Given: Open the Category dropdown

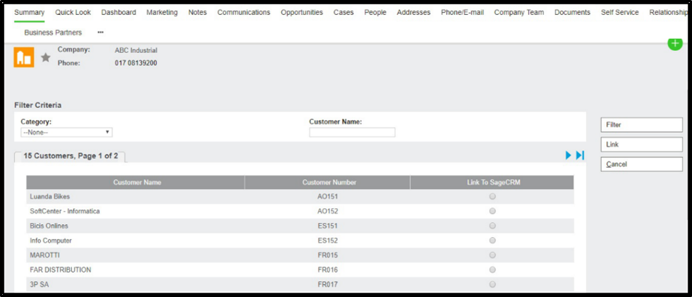Looking at the screenshot, I should pyautogui.click(x=66, y=132).
